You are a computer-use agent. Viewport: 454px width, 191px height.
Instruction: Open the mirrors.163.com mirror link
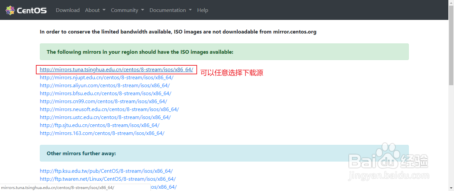pyautogui.click(x=102, y=133)
